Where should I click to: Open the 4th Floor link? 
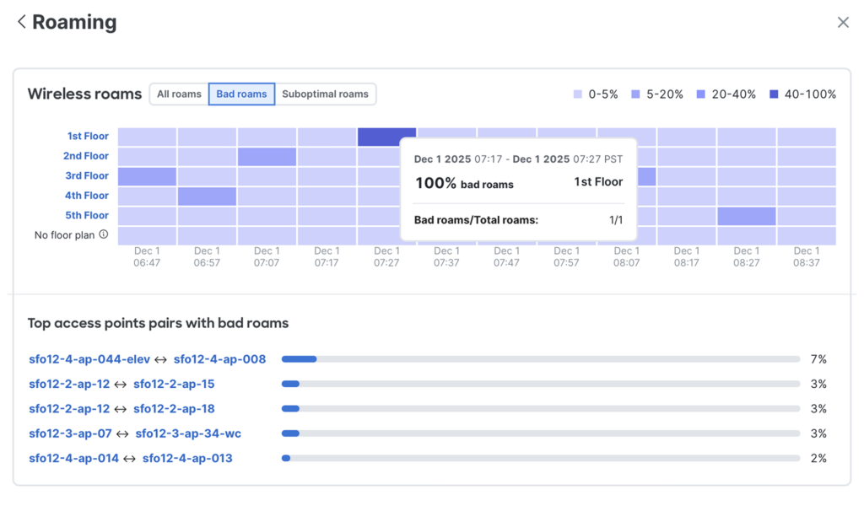(86, 196)
